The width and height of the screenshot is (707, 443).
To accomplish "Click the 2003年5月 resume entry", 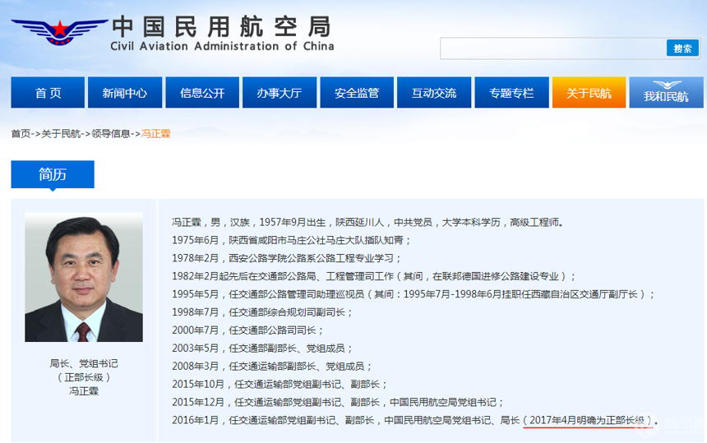I will 262,348.
